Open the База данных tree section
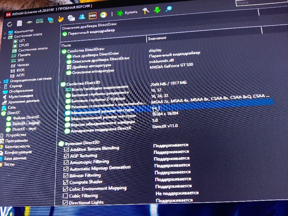288x216 pixels. (x=15, y=159)
